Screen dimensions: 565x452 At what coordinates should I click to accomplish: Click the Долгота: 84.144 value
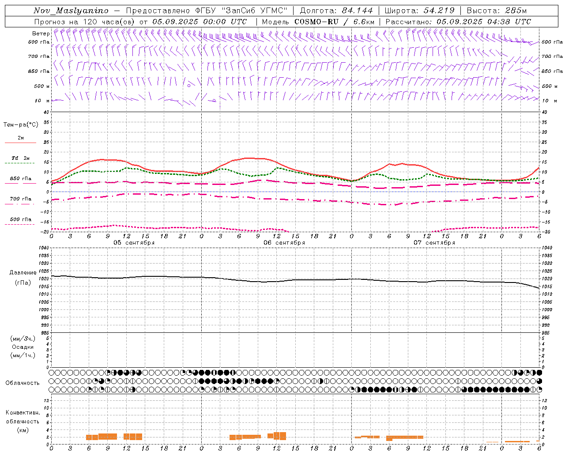click(x=336, y=11)
